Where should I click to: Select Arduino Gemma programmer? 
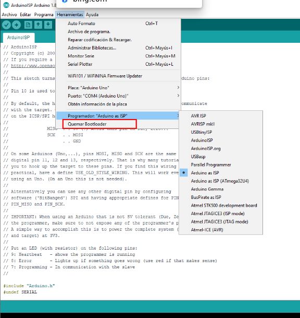click(x=221, y=189)
